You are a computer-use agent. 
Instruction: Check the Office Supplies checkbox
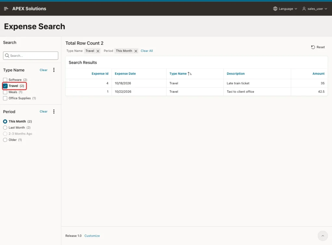pyautogui.click(x=5, y=98)
